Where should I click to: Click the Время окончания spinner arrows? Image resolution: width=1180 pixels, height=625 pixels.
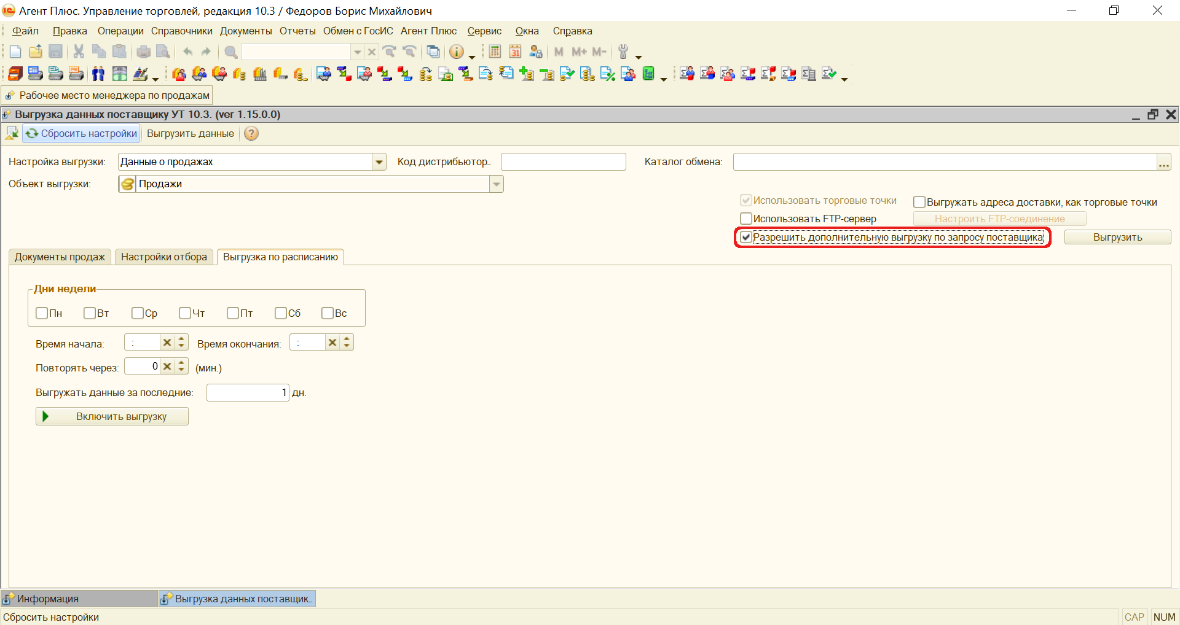click(347, 343)
